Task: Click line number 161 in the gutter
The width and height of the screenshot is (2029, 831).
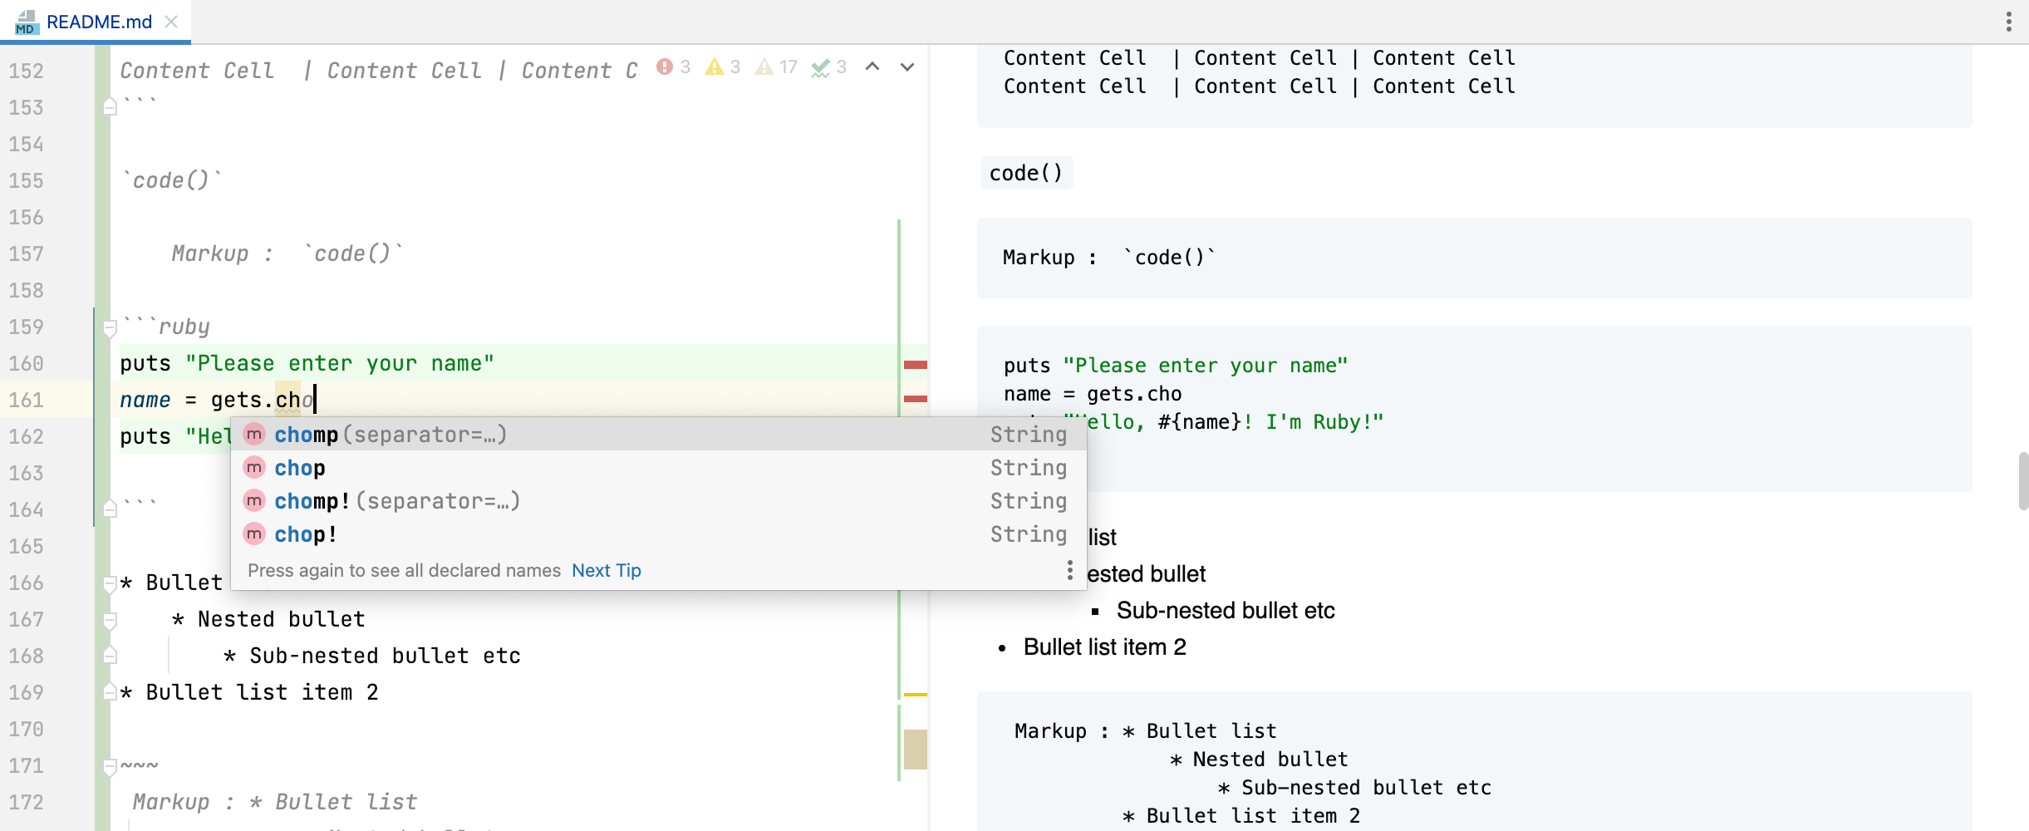Action: pyautogui.click(x=27, y=400)
